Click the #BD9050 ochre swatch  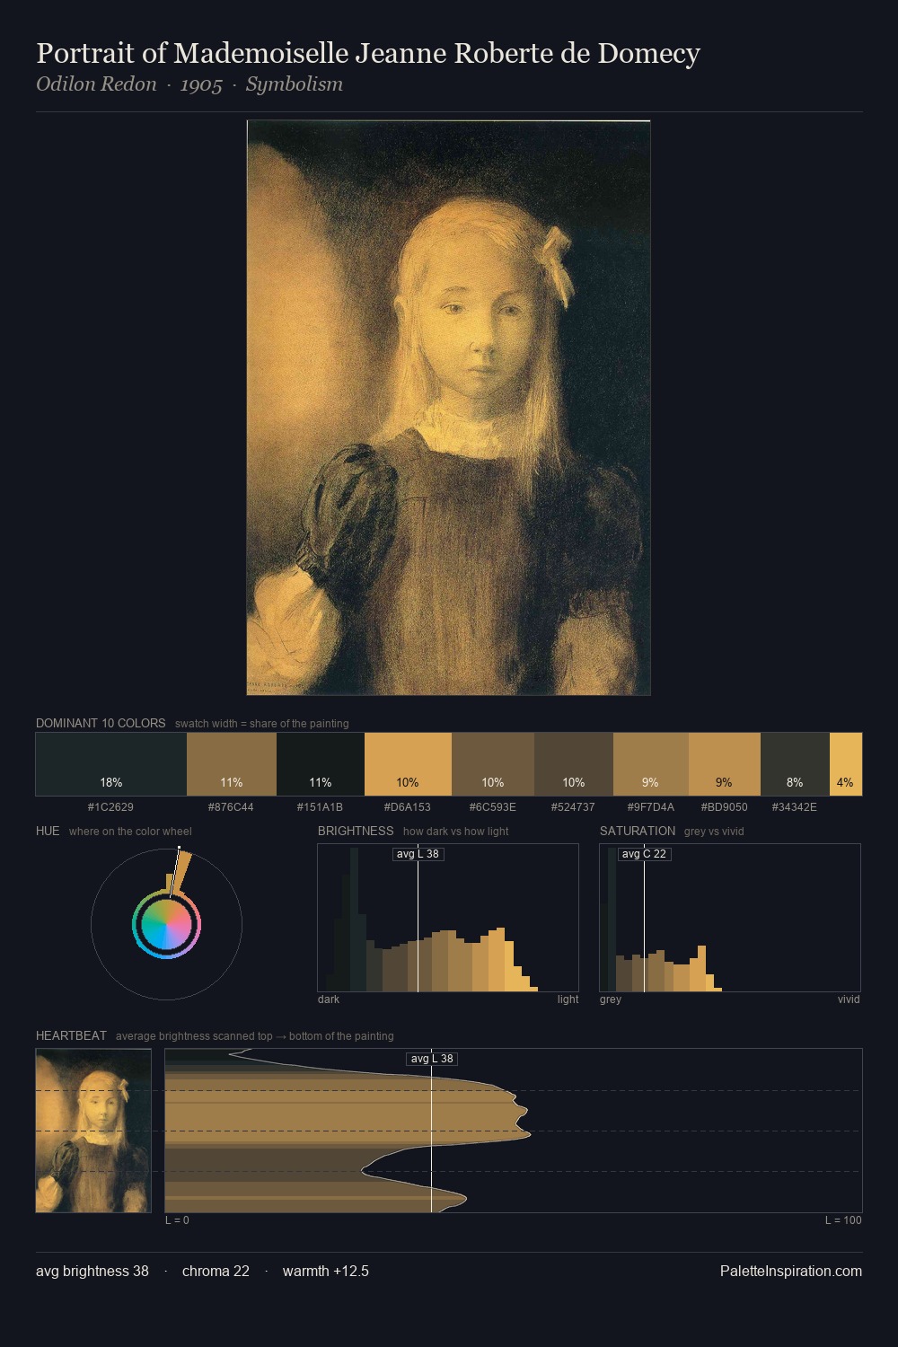point(725,764)
